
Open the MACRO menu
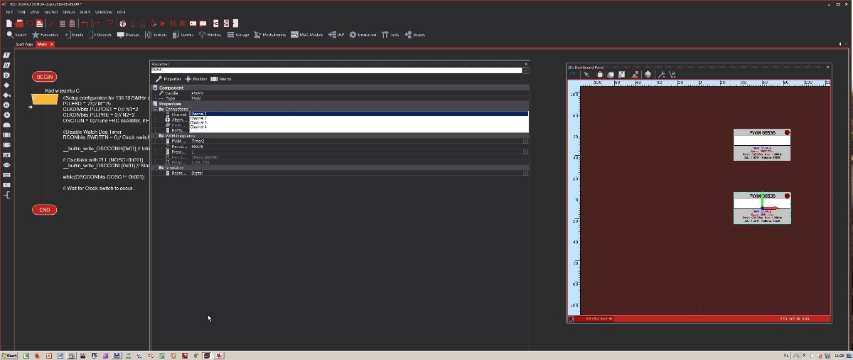(x=51, y=13)
